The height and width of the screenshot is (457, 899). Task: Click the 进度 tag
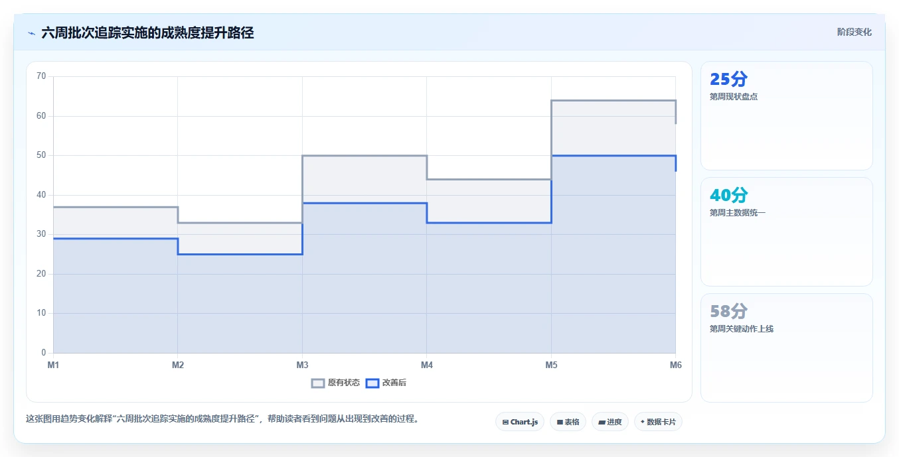[x=610, y=422]
